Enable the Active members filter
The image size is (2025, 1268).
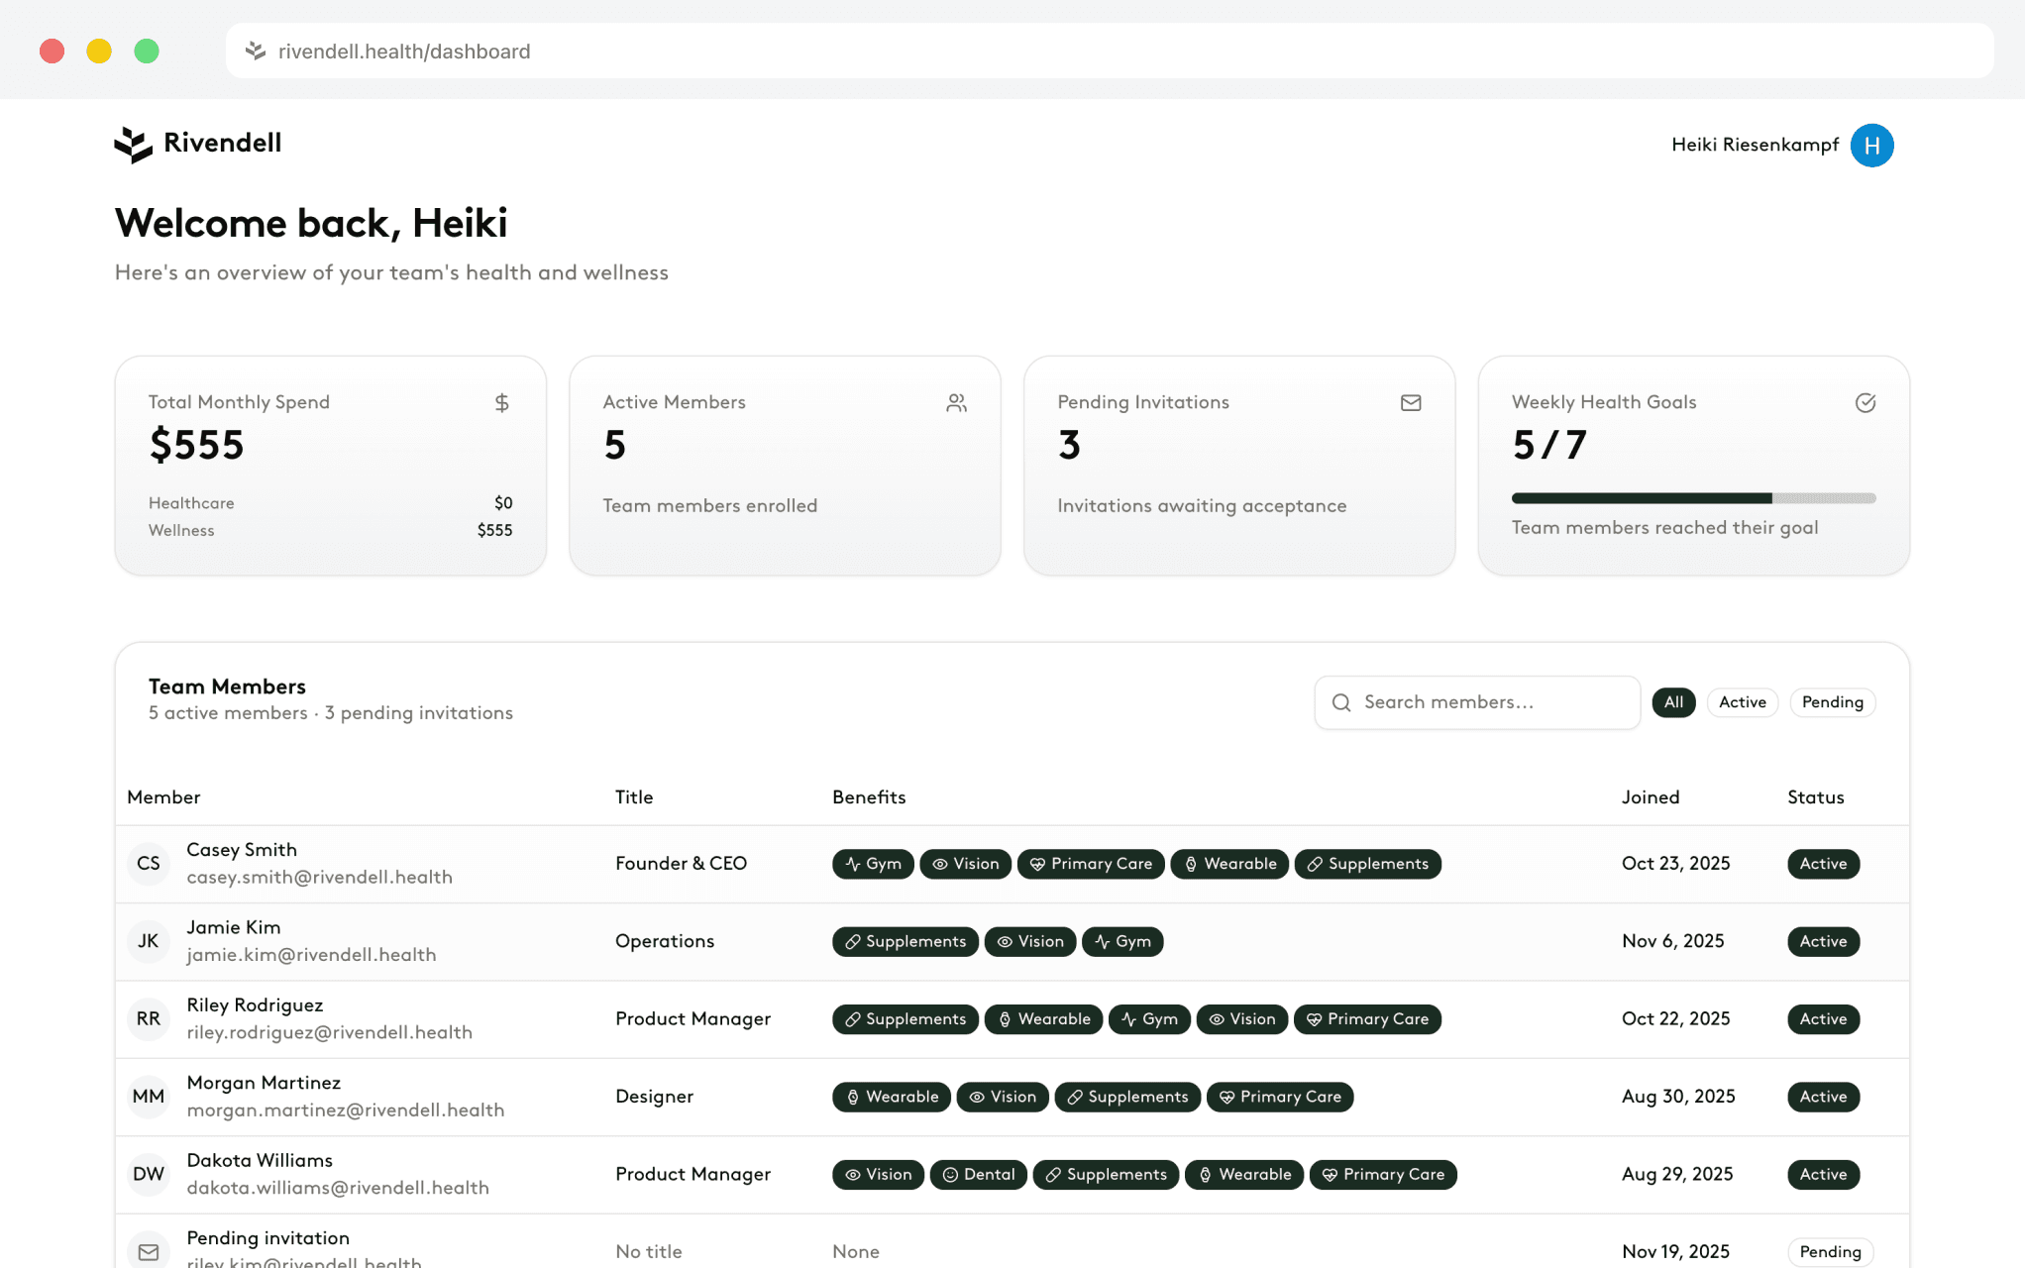(1743, 702)
